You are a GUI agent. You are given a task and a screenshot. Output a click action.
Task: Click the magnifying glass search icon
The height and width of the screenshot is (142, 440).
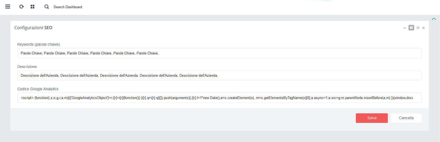click(47, 7)
